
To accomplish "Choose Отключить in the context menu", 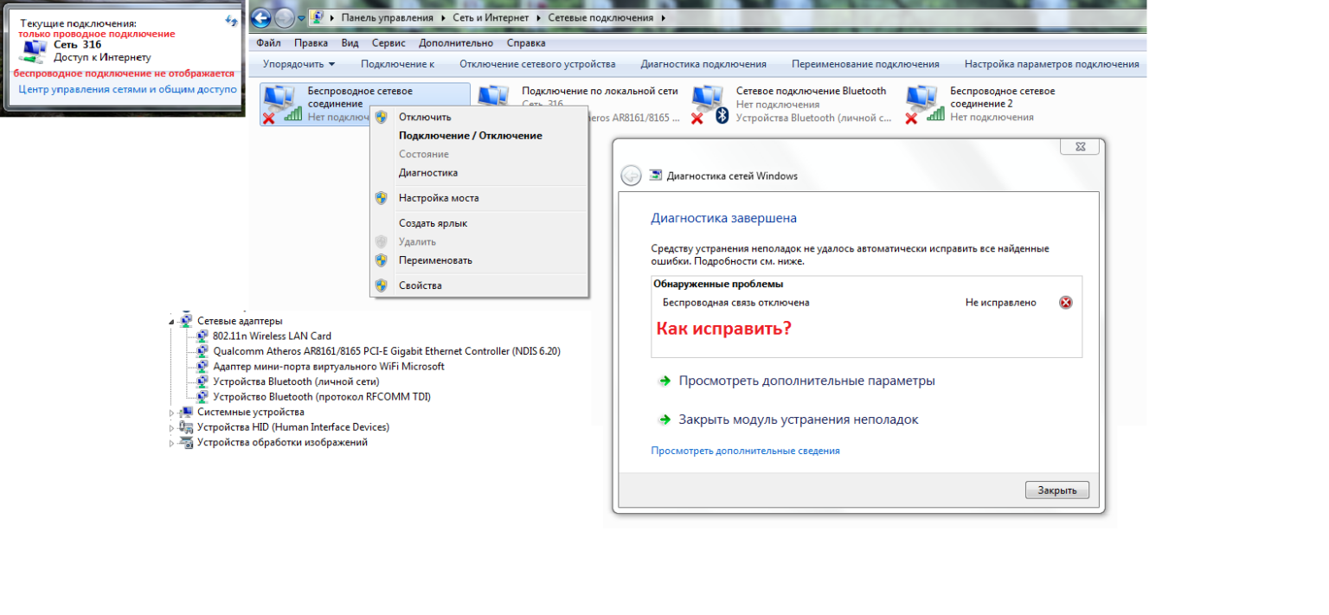I will 478,117.
